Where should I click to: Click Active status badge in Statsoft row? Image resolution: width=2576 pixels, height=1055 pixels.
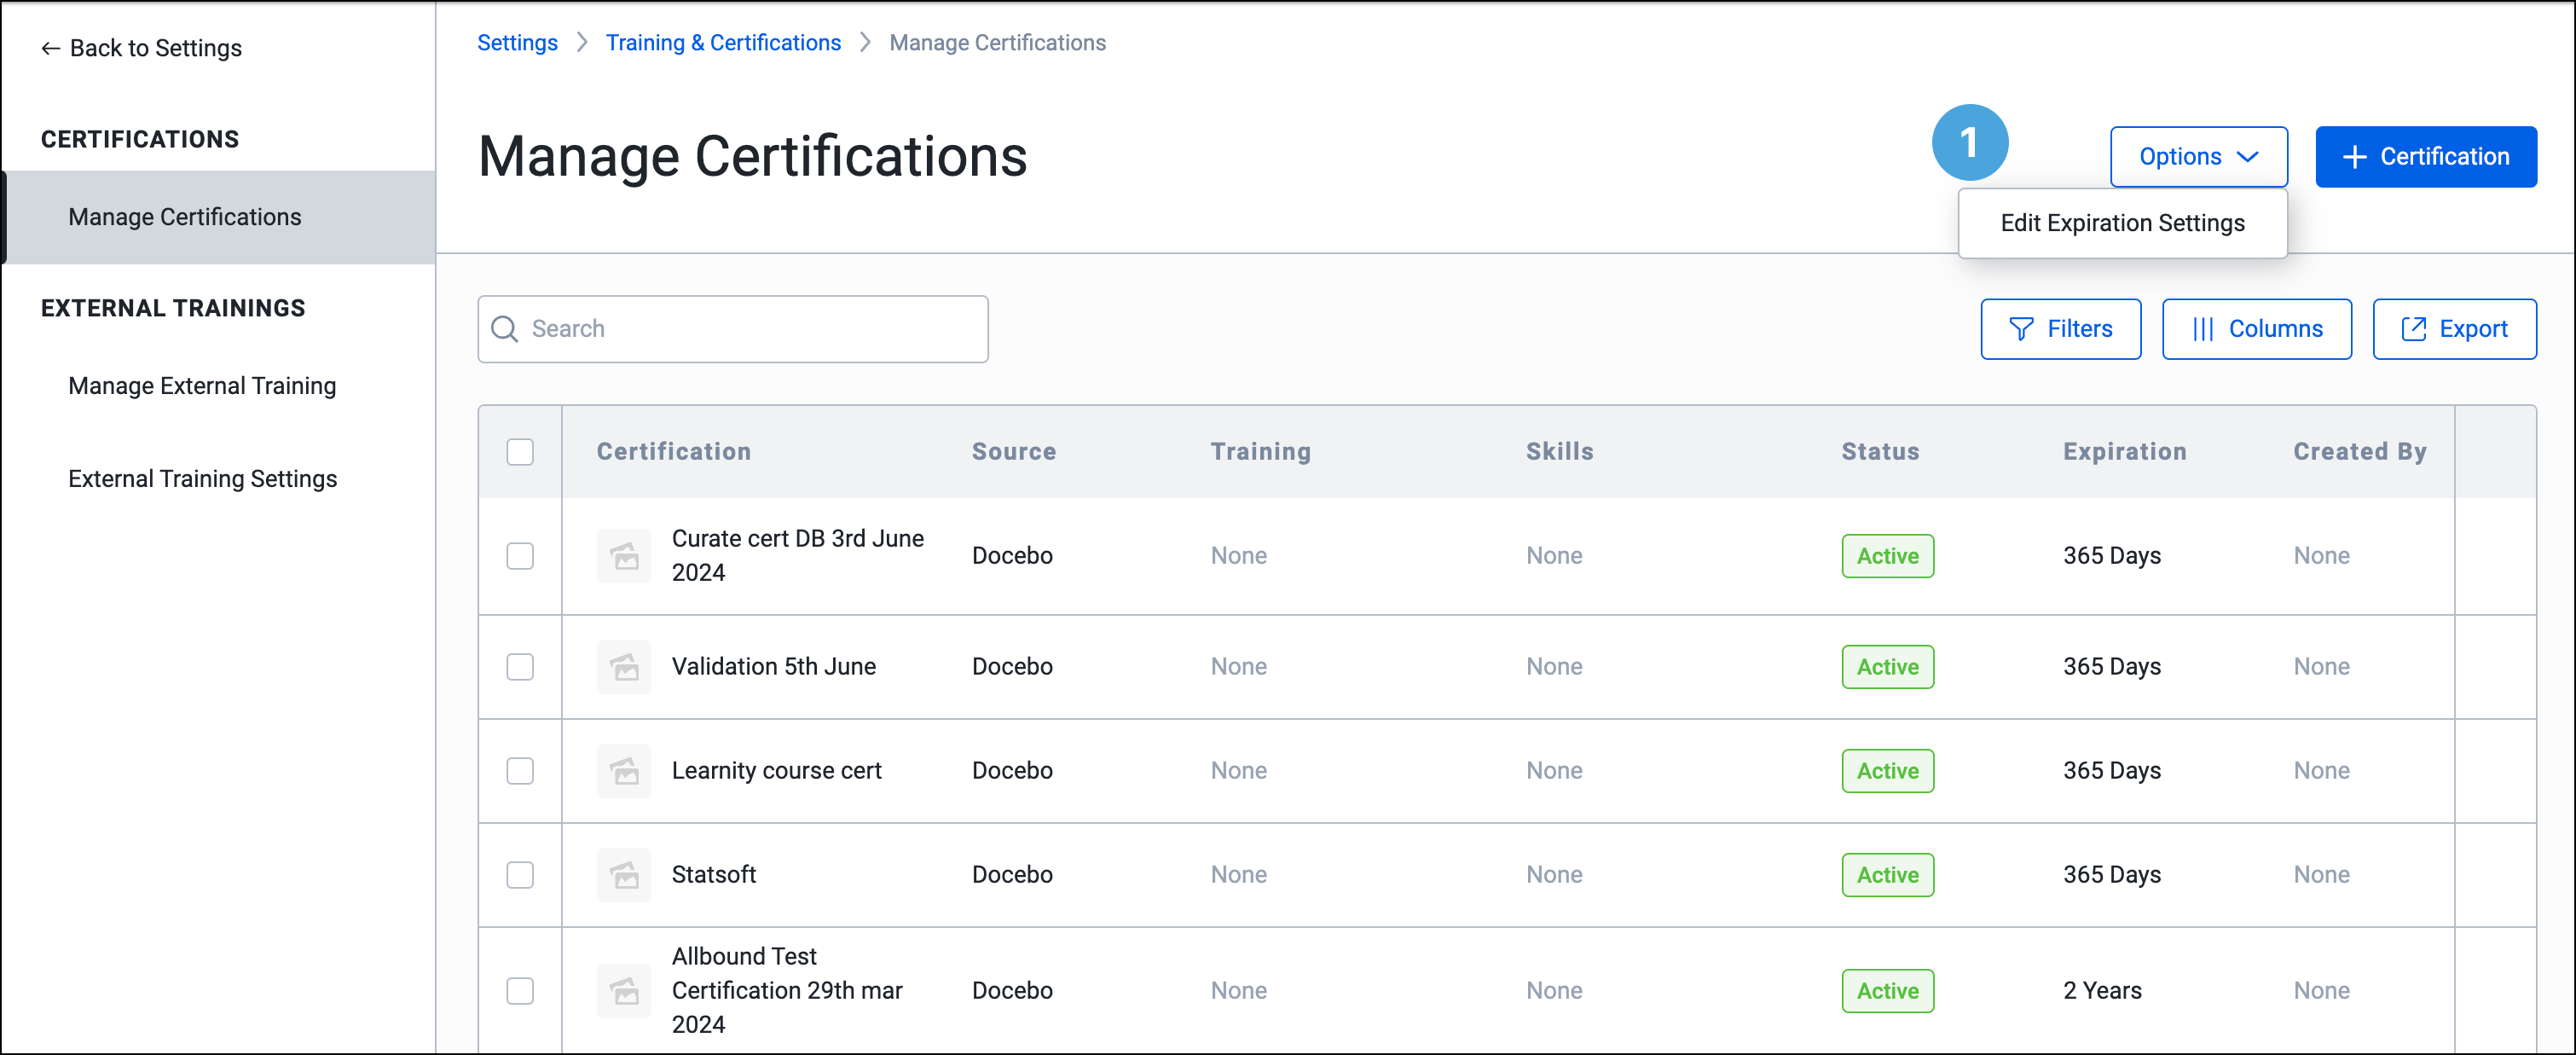[x=1887, y=875]
